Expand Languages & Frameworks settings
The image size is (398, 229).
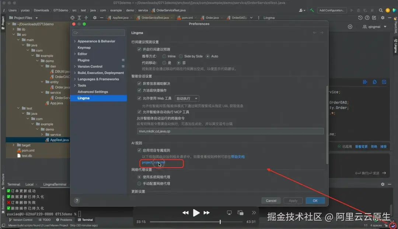click(75, 79)
